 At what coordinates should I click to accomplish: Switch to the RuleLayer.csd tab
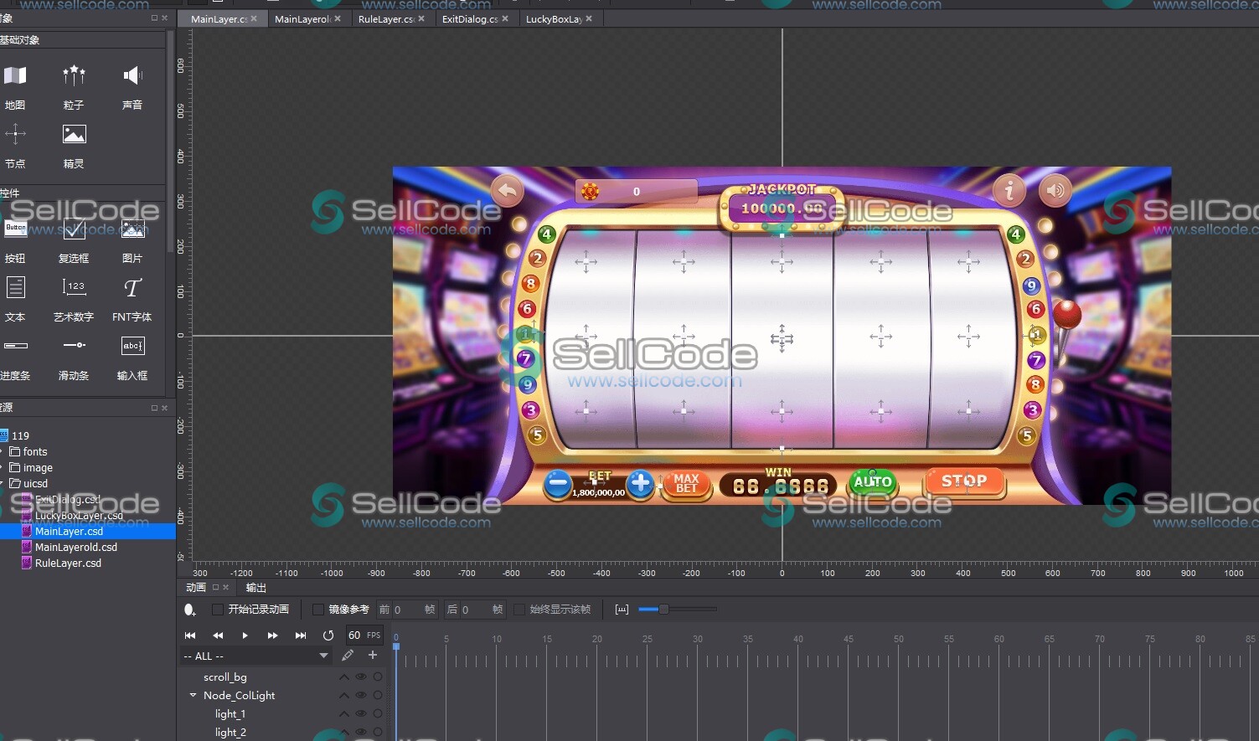385,19
